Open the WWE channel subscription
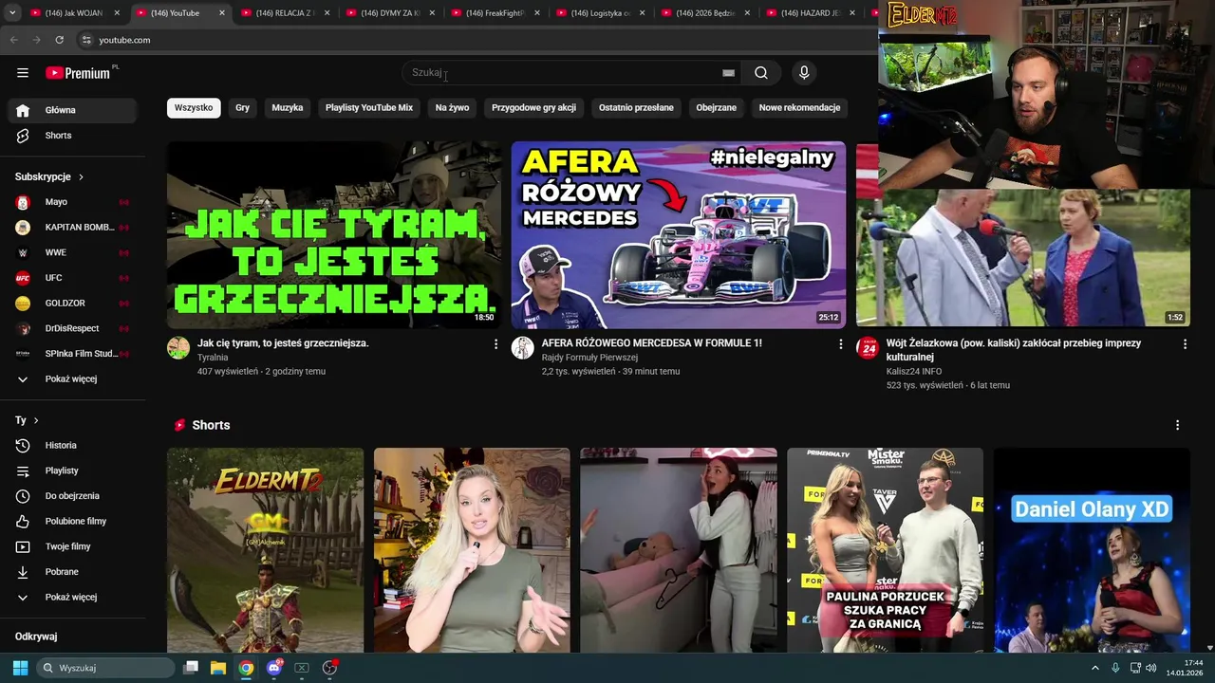Viewport: 1215px width, 683px height. pyautogui.click(x=74, y=252)
